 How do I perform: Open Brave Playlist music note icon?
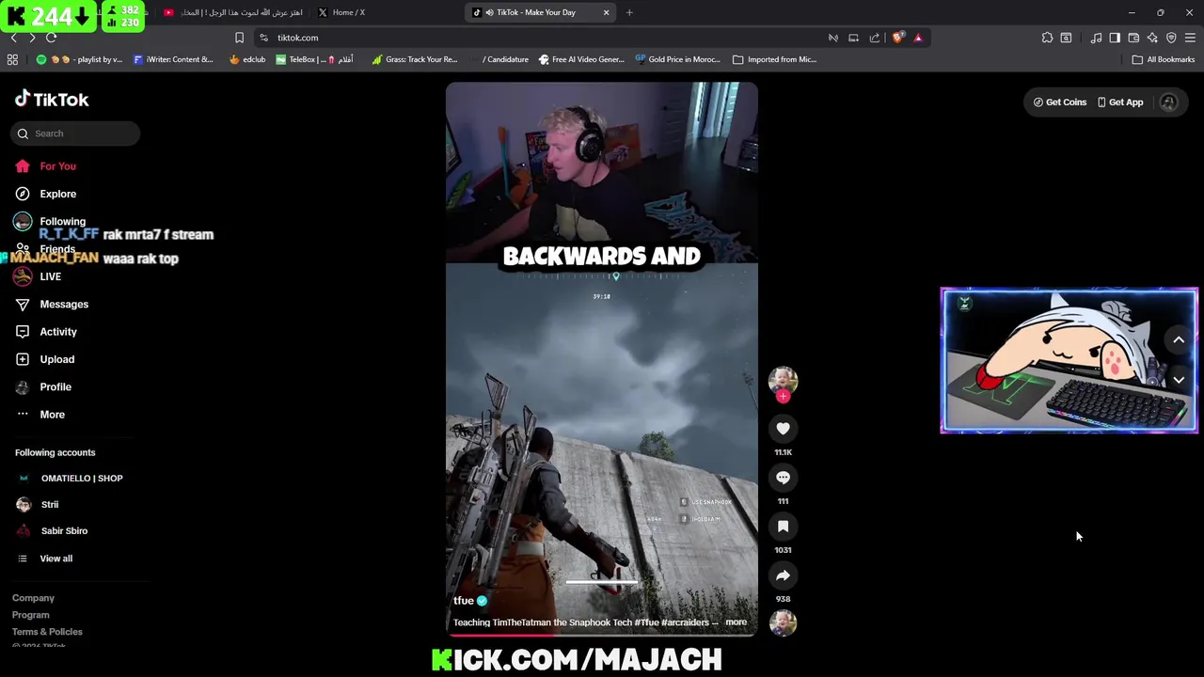pyautogui.click(x=1096, y=38)
